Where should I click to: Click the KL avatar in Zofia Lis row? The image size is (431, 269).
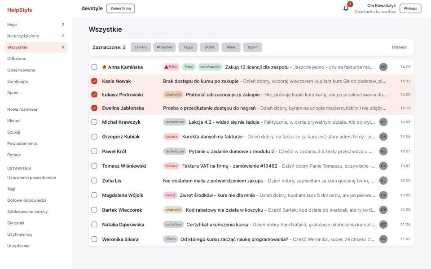point(383,181)
